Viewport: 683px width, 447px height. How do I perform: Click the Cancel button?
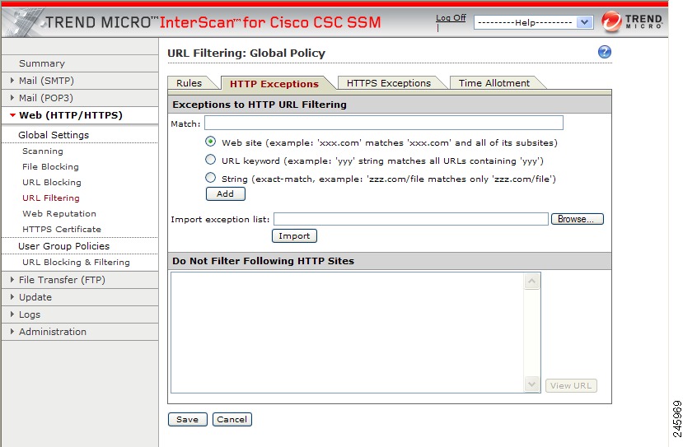pyautogui.click(x=232, y=420)
